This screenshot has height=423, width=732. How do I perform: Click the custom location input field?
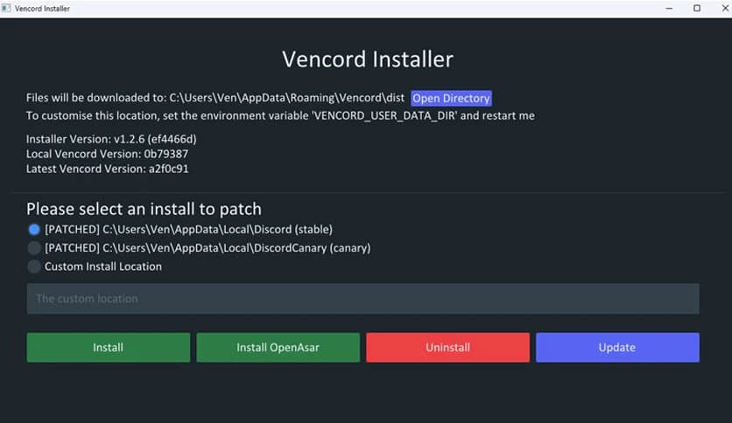(x=362, y=299)
